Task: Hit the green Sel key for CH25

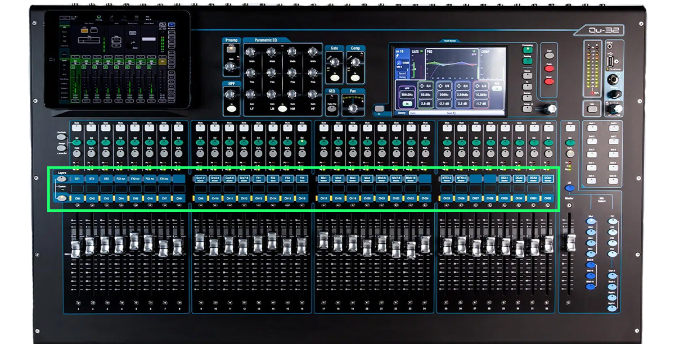Action: point(447,143)
